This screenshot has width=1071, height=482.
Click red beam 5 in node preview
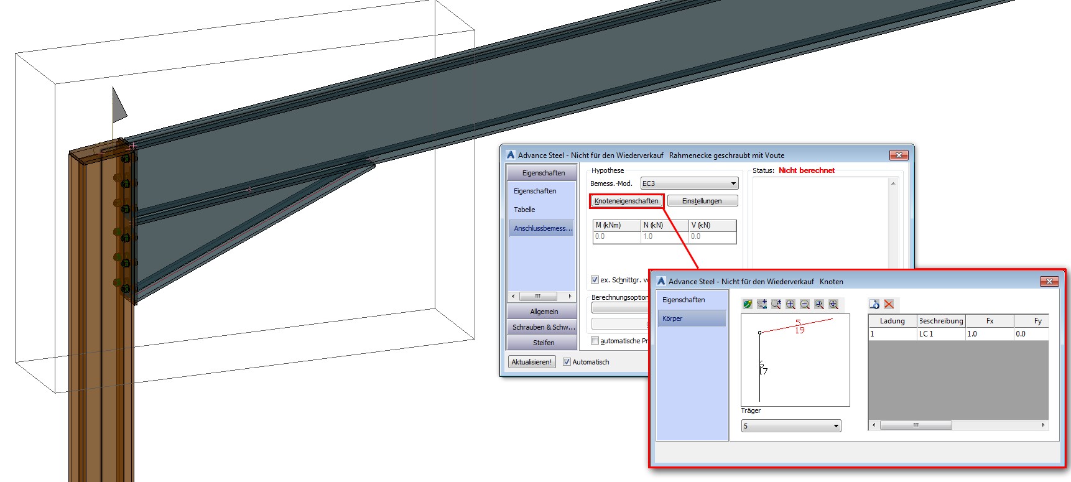pyautogui.click(x=797, y=326)
